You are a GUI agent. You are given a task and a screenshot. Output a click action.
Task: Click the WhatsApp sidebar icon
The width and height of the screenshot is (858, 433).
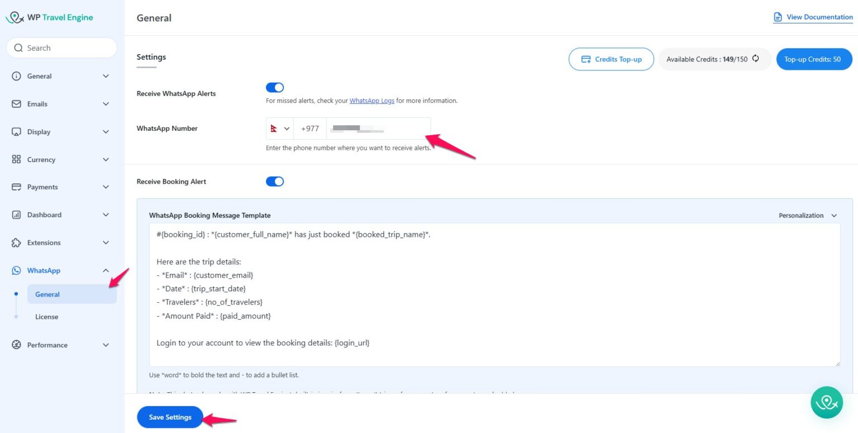[16, 270]
